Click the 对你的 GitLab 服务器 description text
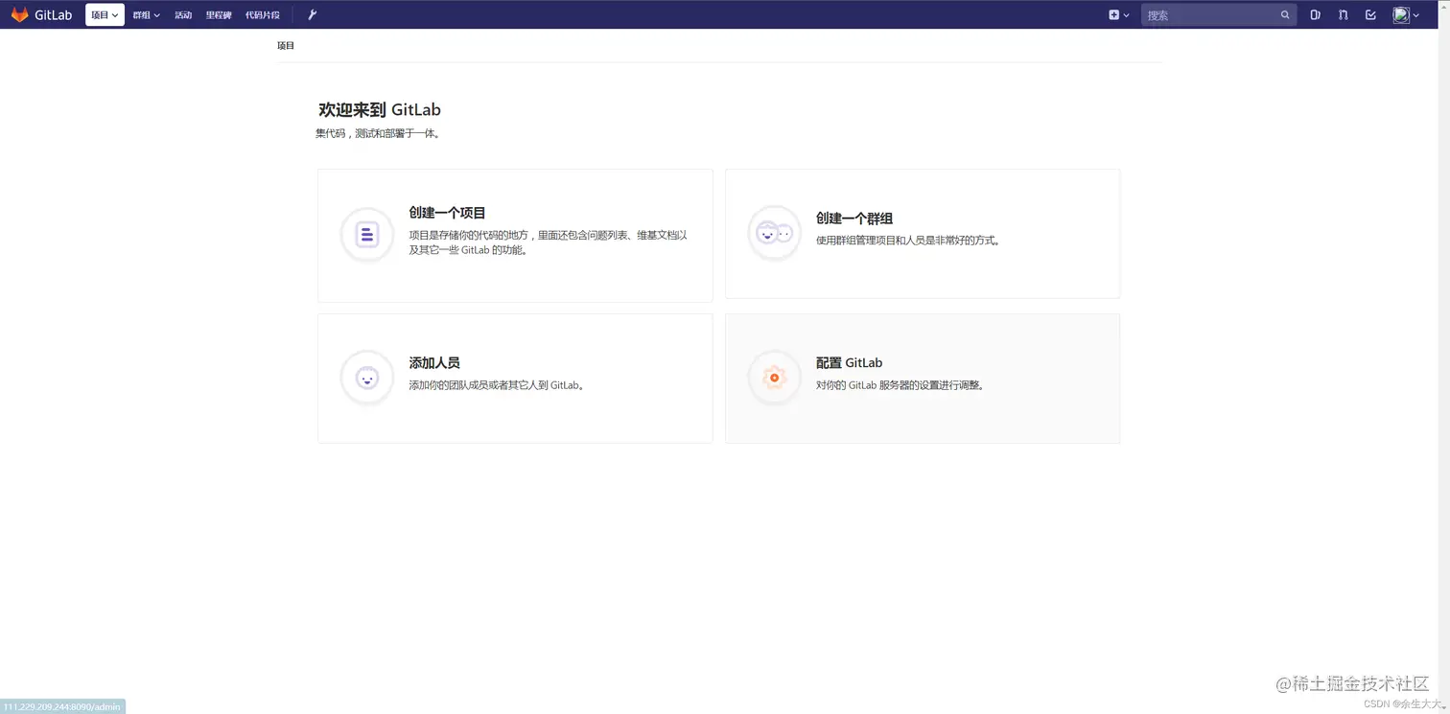Screen dimensions: 1450x714 [900, 385]
